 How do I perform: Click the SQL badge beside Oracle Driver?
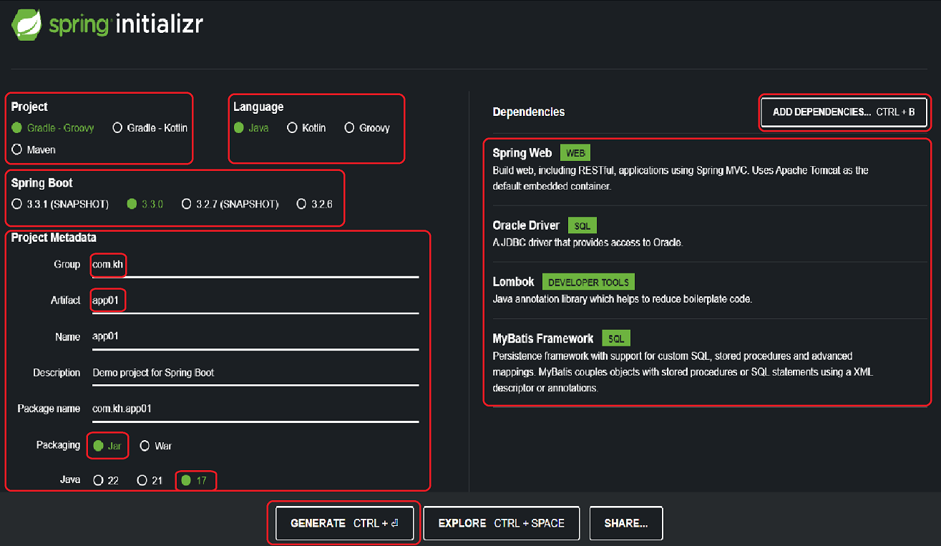582,225
